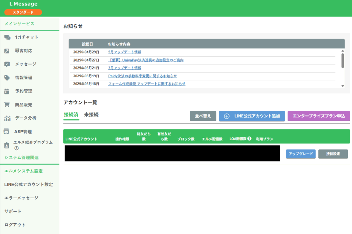352x234 pixels.
Task: Open the 1:1チャット menu item
Action: tap(26, 37)
